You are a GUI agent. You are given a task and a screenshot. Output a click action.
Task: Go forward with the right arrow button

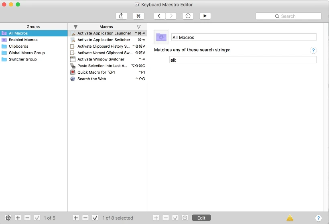(171, 16)
